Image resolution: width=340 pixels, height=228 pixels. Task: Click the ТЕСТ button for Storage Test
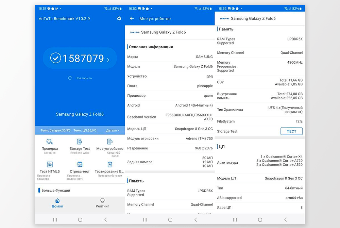click(291, 131)
